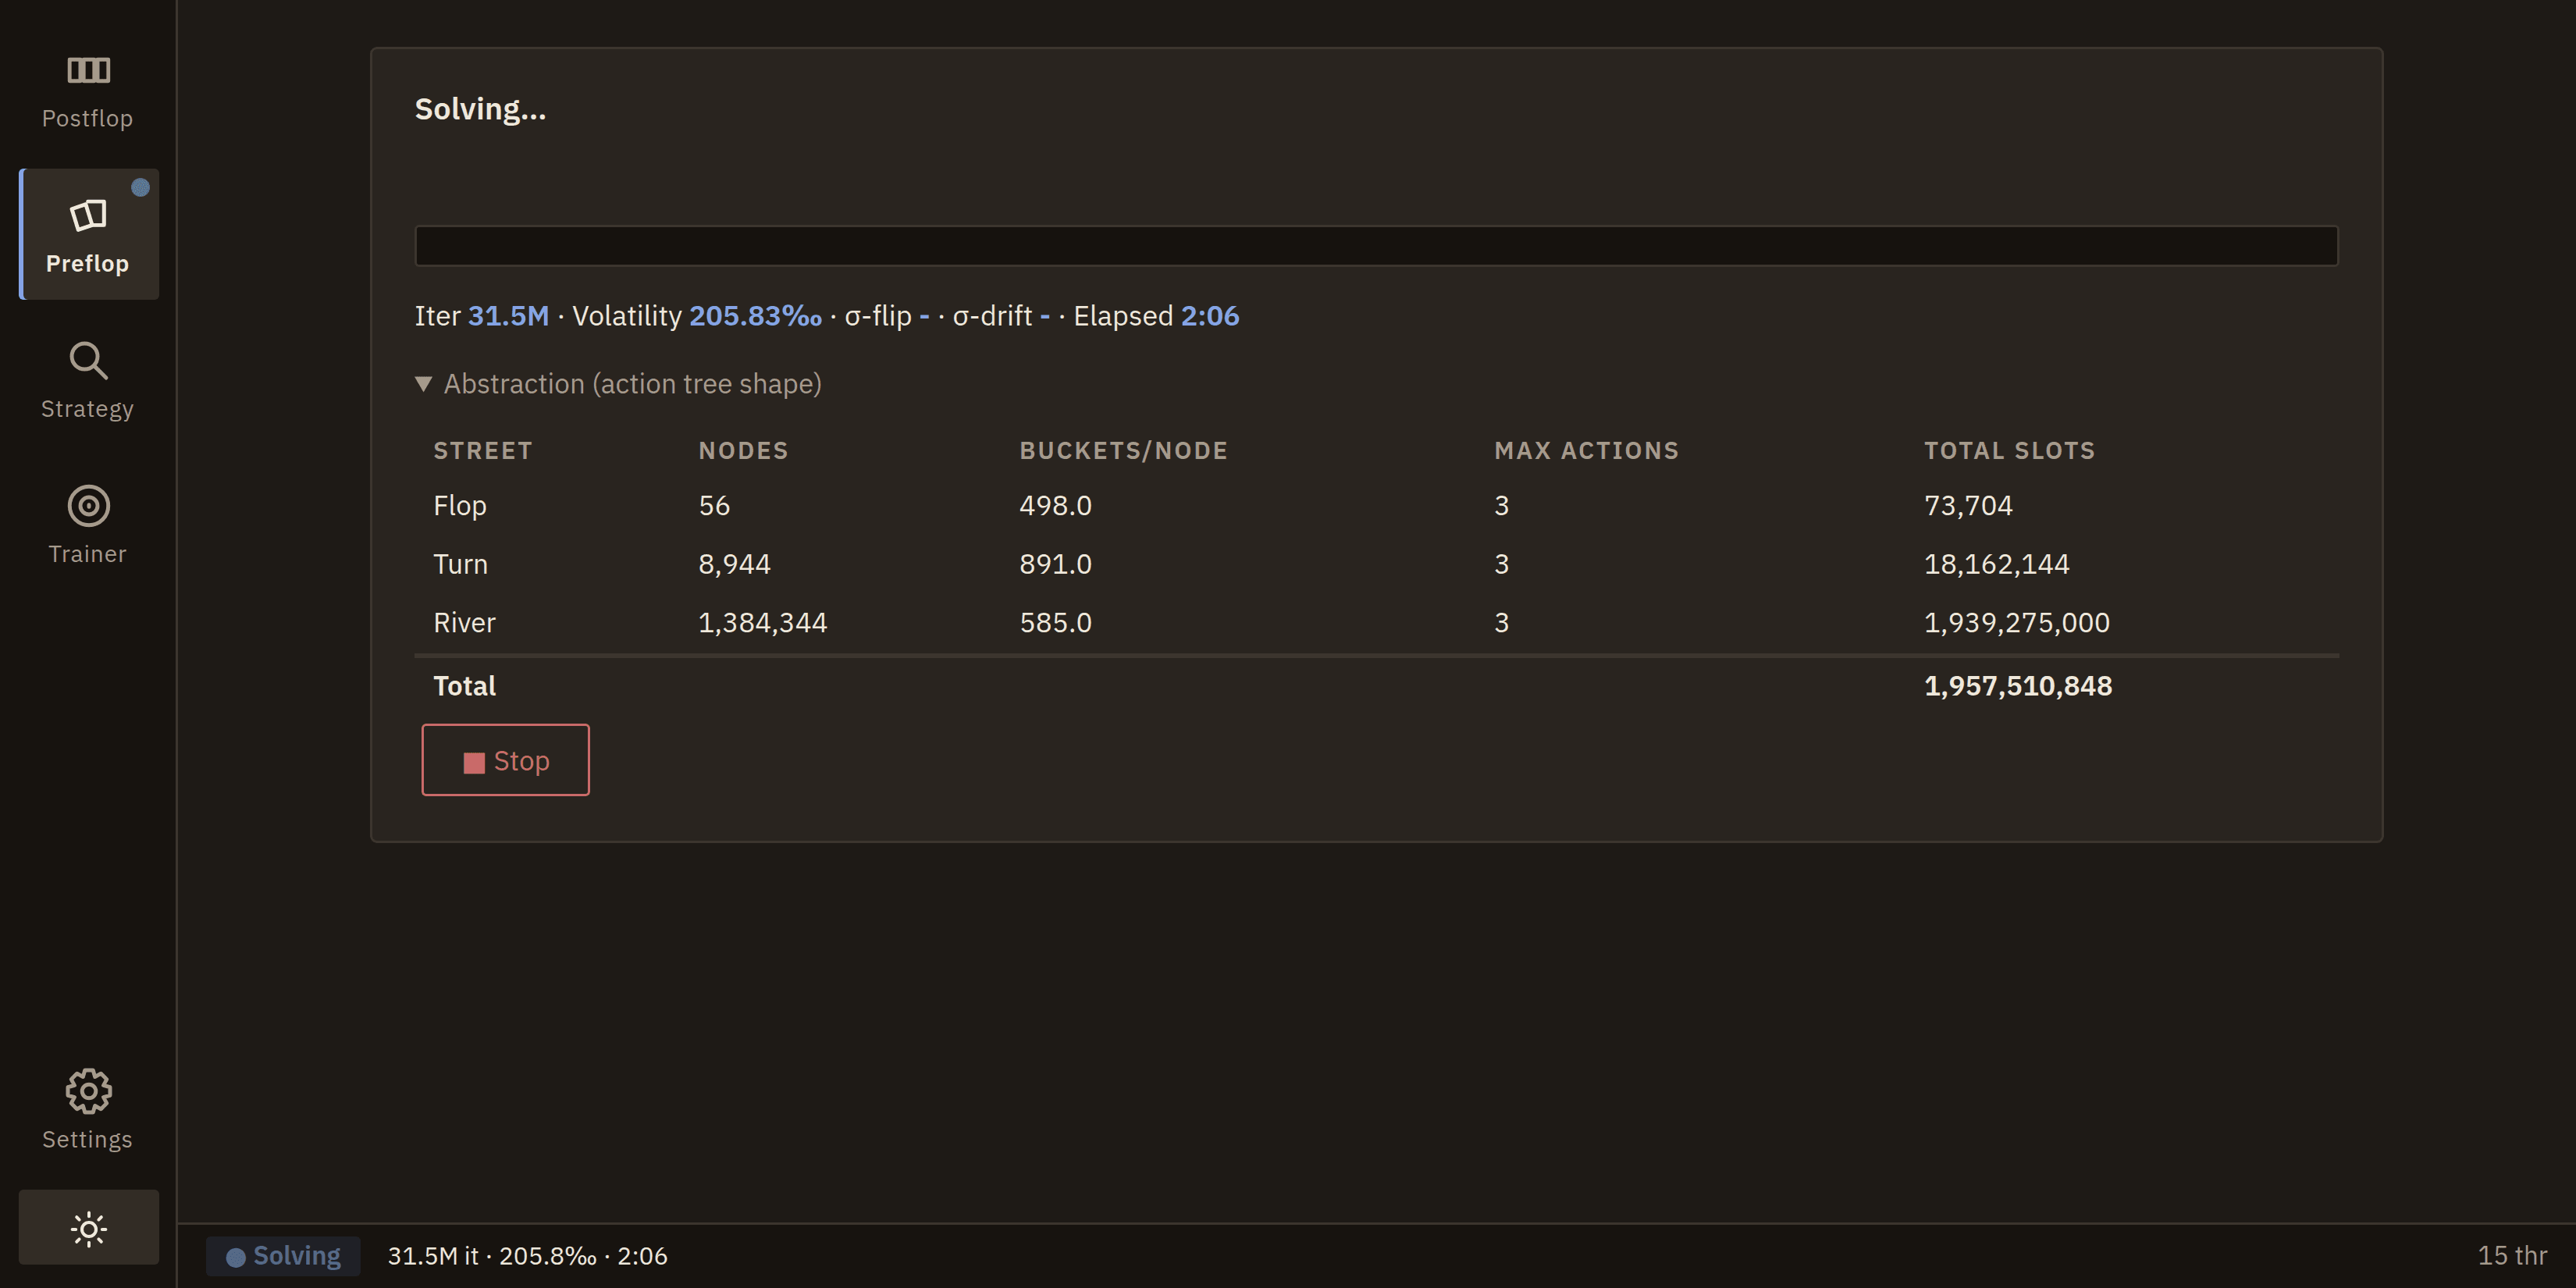Click the solving progress bar
Screen dimensions: 2576x1288
point(1376,246)
